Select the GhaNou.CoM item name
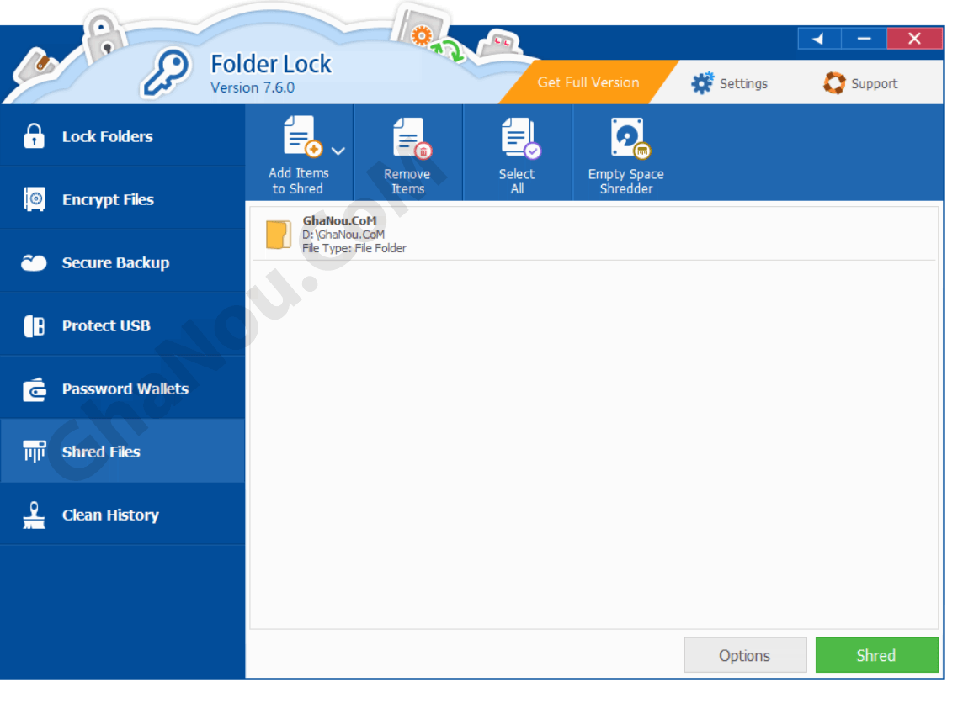This screenshot has width=963, height=719. point(339,220)
